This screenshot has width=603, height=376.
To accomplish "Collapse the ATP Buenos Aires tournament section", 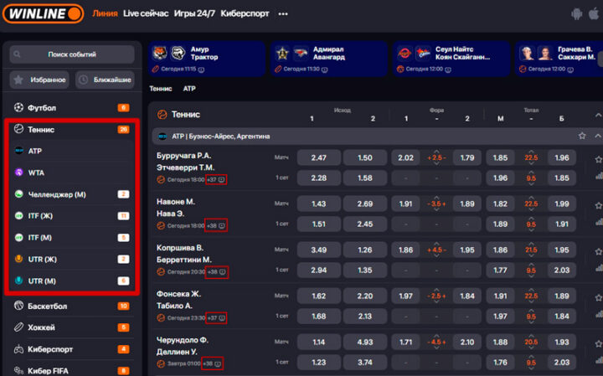I will [597, 136].
